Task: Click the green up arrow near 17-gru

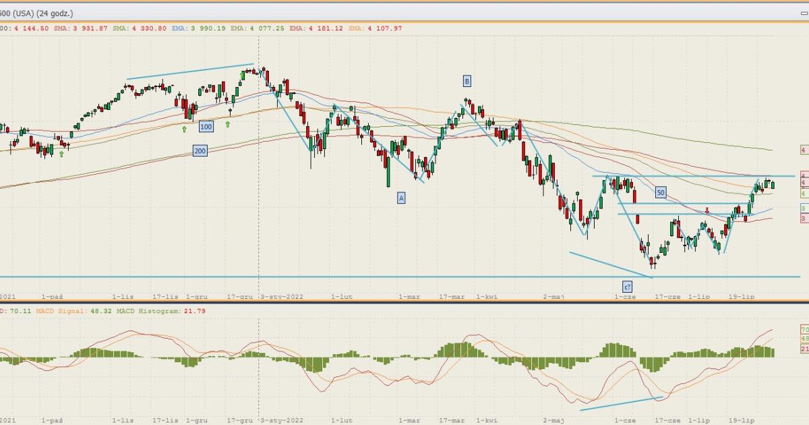Action: click(228, 124)
